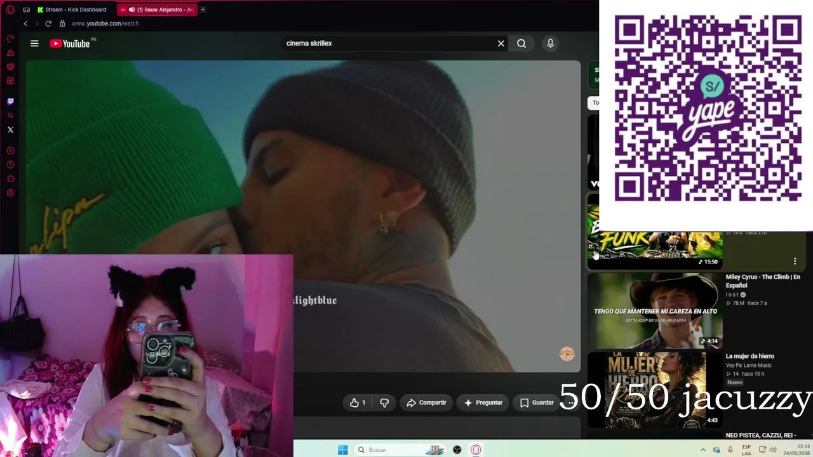Screen dimensions: 813x457
Task: Click the Preguntar ask button
Action: click(483, 402)
